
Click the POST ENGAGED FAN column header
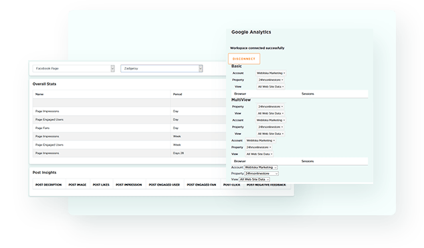201,184
